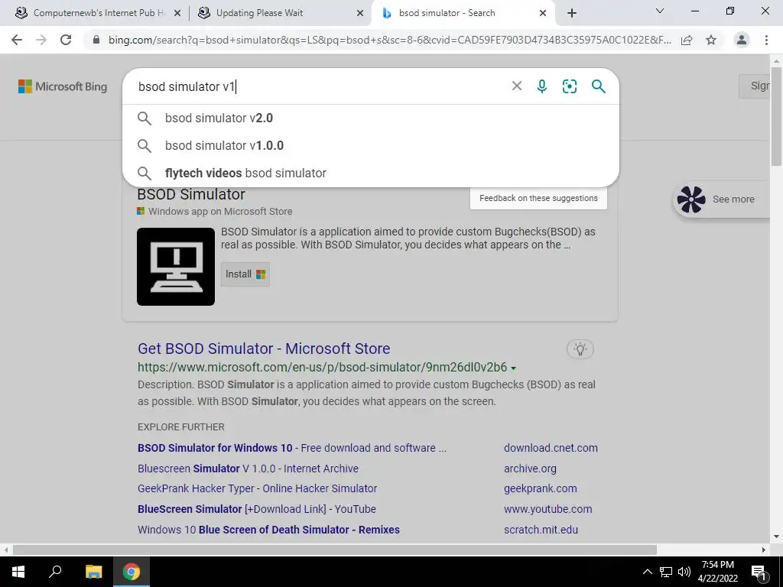Switch to the Updating Please Wait tab

280,13
